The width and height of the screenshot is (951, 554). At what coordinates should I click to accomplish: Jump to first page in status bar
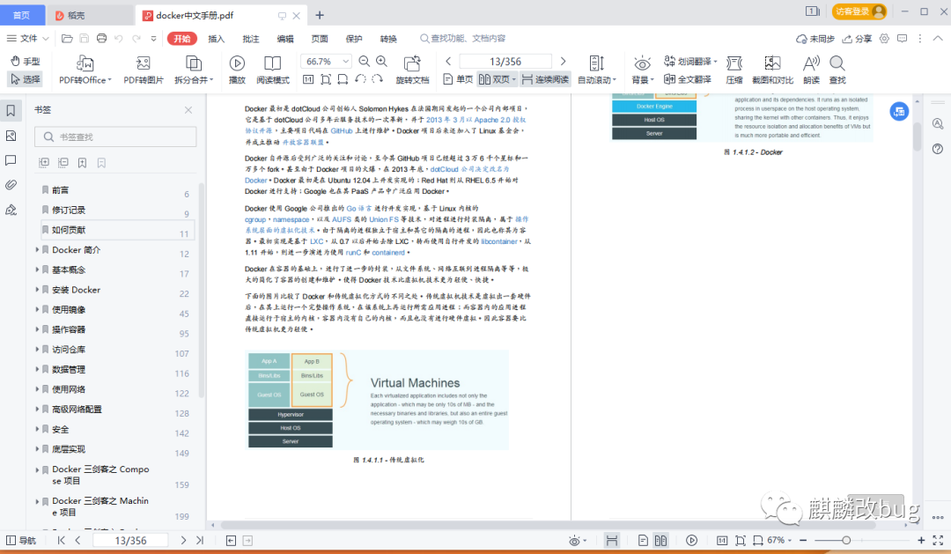click(x=62, y=540)
